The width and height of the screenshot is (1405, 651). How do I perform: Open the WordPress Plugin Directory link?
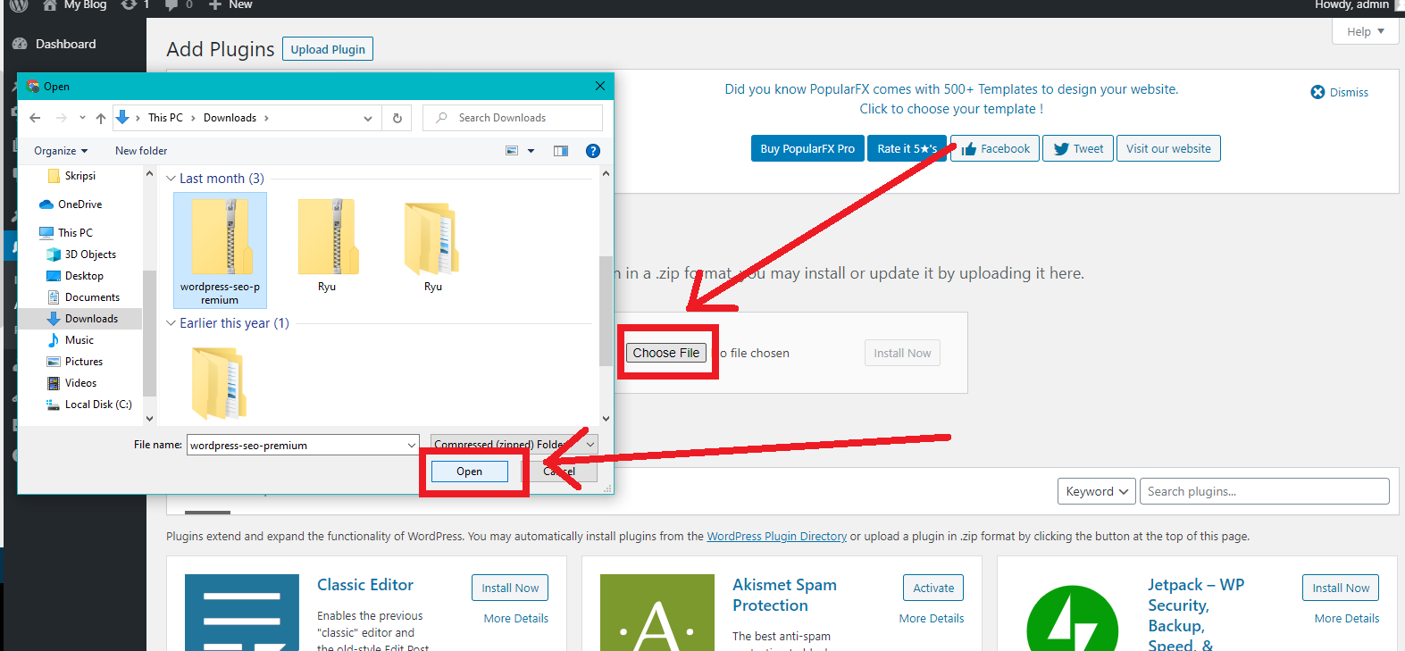[x=777, y=537]
